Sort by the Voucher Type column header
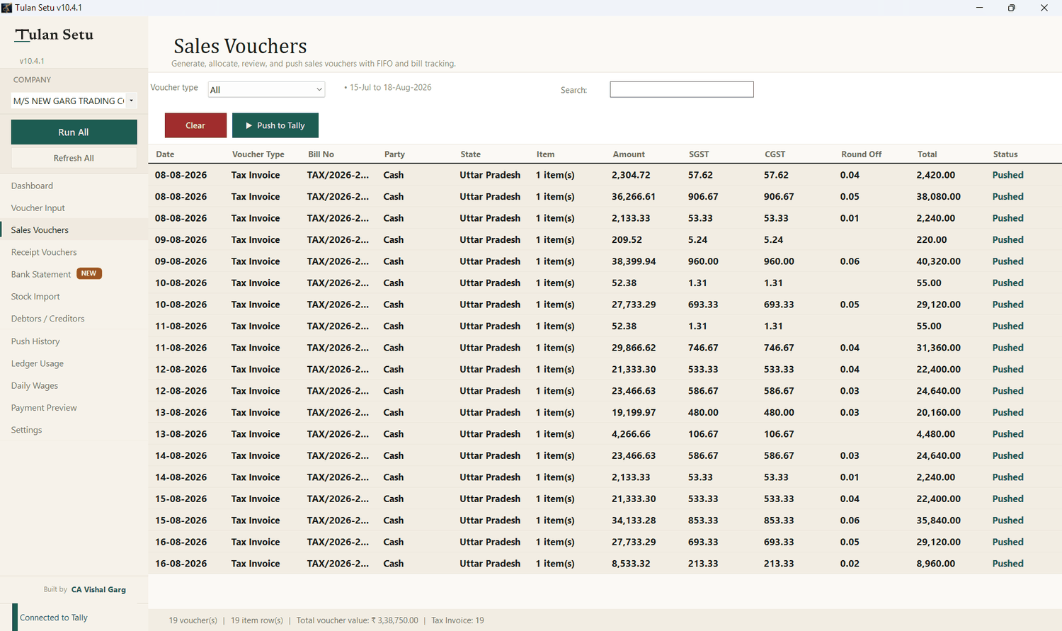This screenshot has width=1062, height=631. (258, 154)
